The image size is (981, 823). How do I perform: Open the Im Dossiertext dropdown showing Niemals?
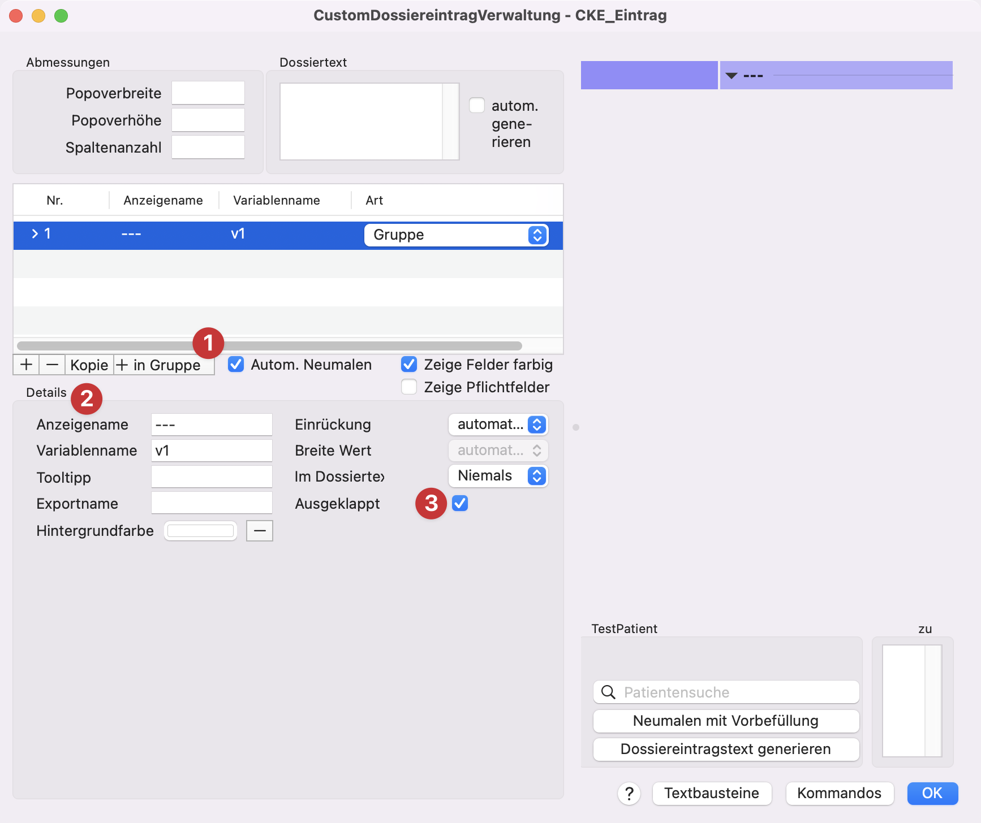(498, 476)
